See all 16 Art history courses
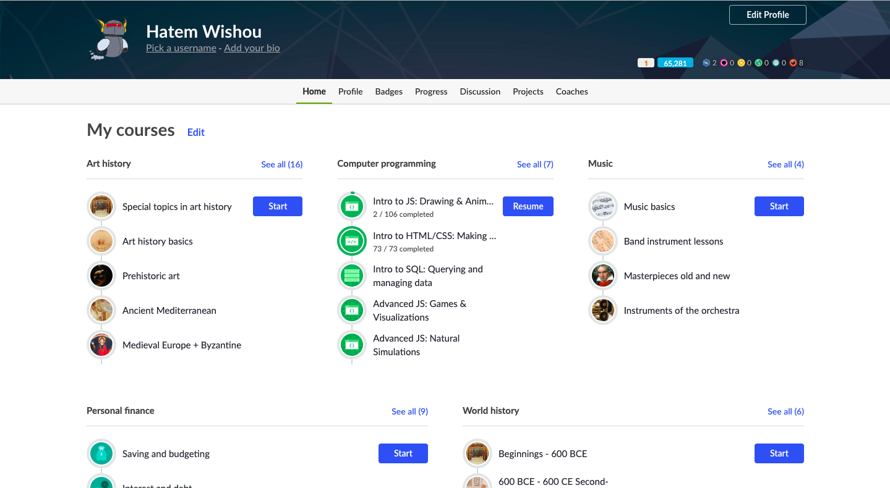Screen dimensions: 890x488 282,164
